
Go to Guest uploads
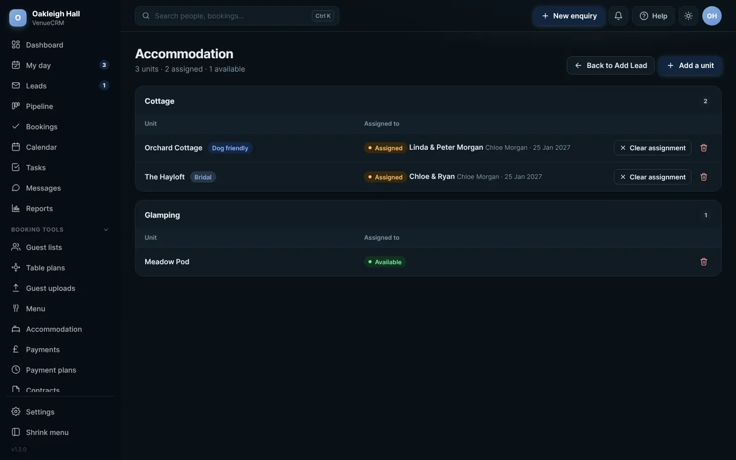click(x=60, y=288)
